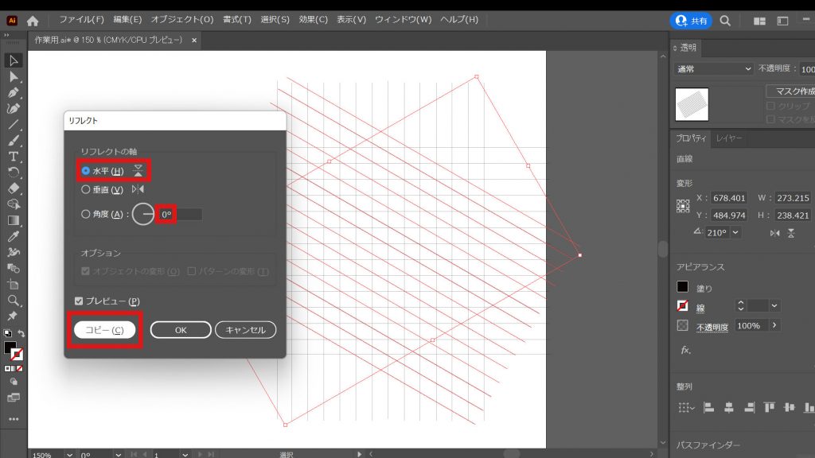Click the 線 stroke color swatch
The height and width of the screenshot is (458, 815).
(682, 306)
